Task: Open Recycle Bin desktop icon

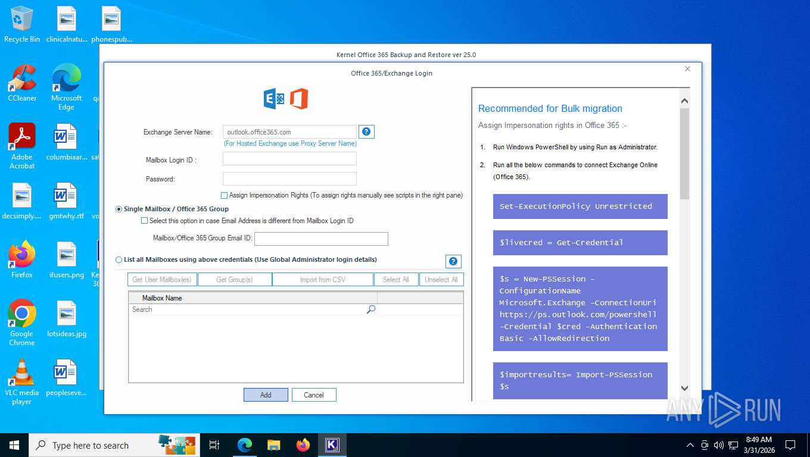Action: 22,25
